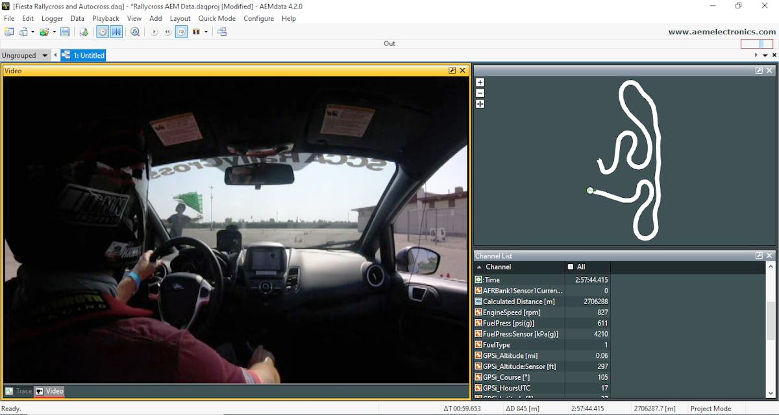The image size is (779, 415).
Task: Click the save disk icon in toolbar
Action: pos(65,32)
